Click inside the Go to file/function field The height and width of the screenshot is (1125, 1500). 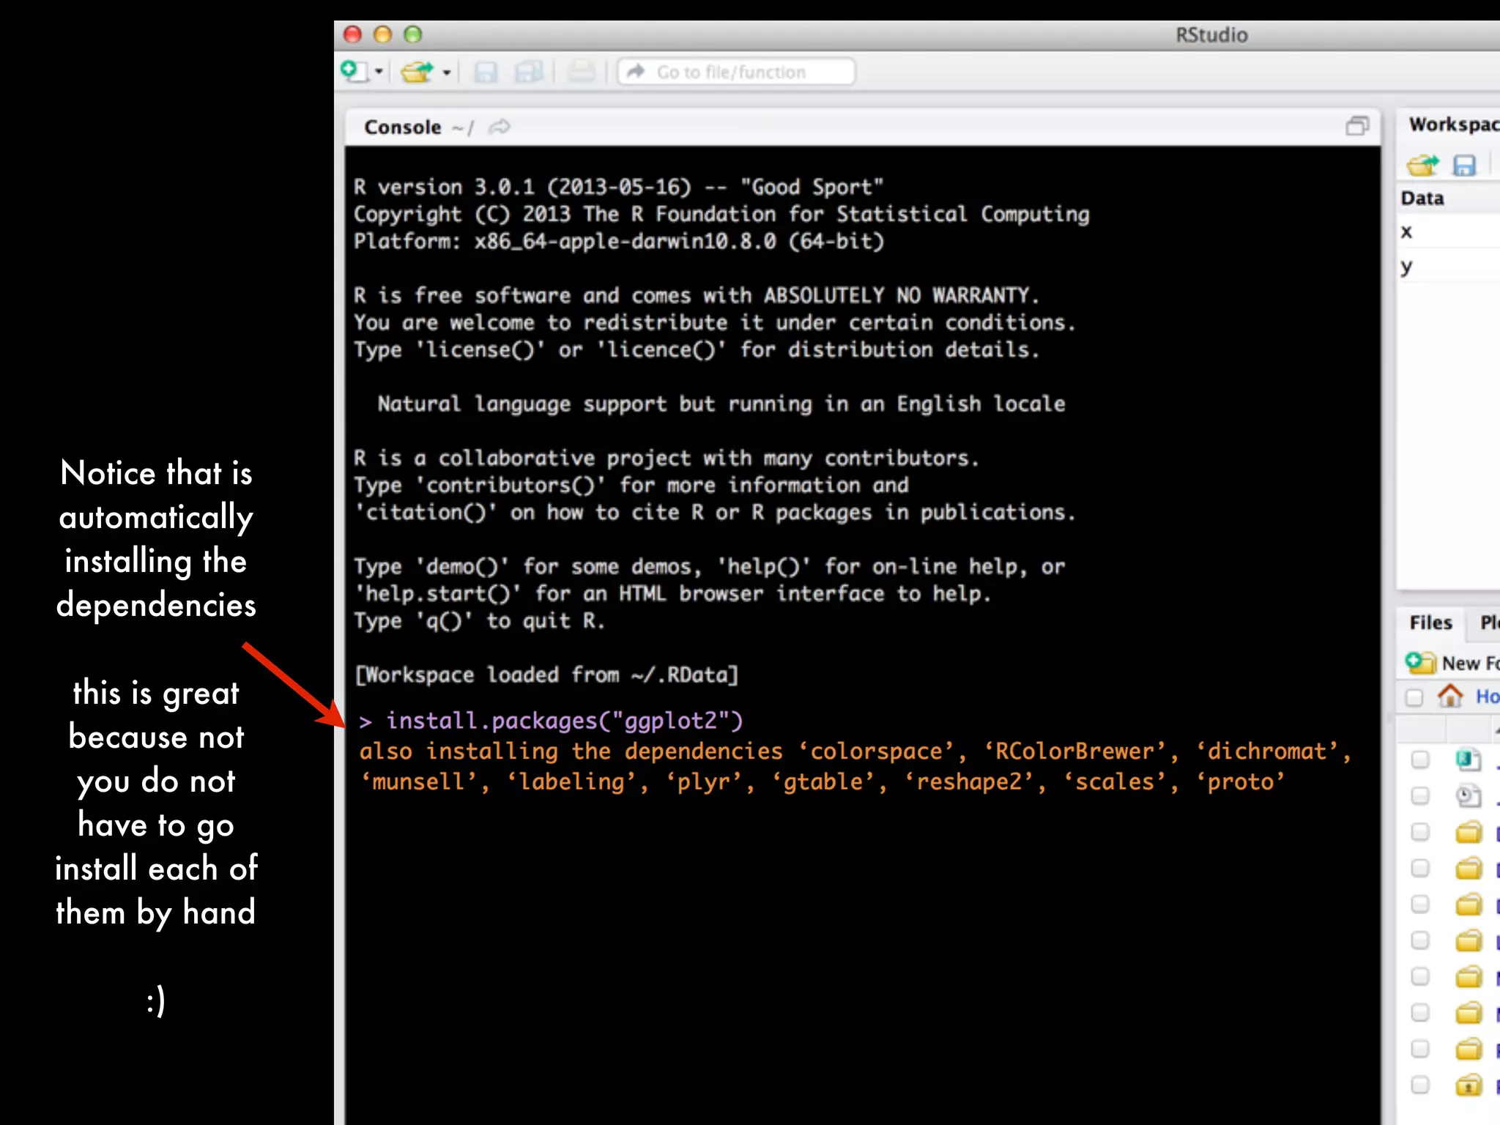pyautogui.click(x=736, y=72)
